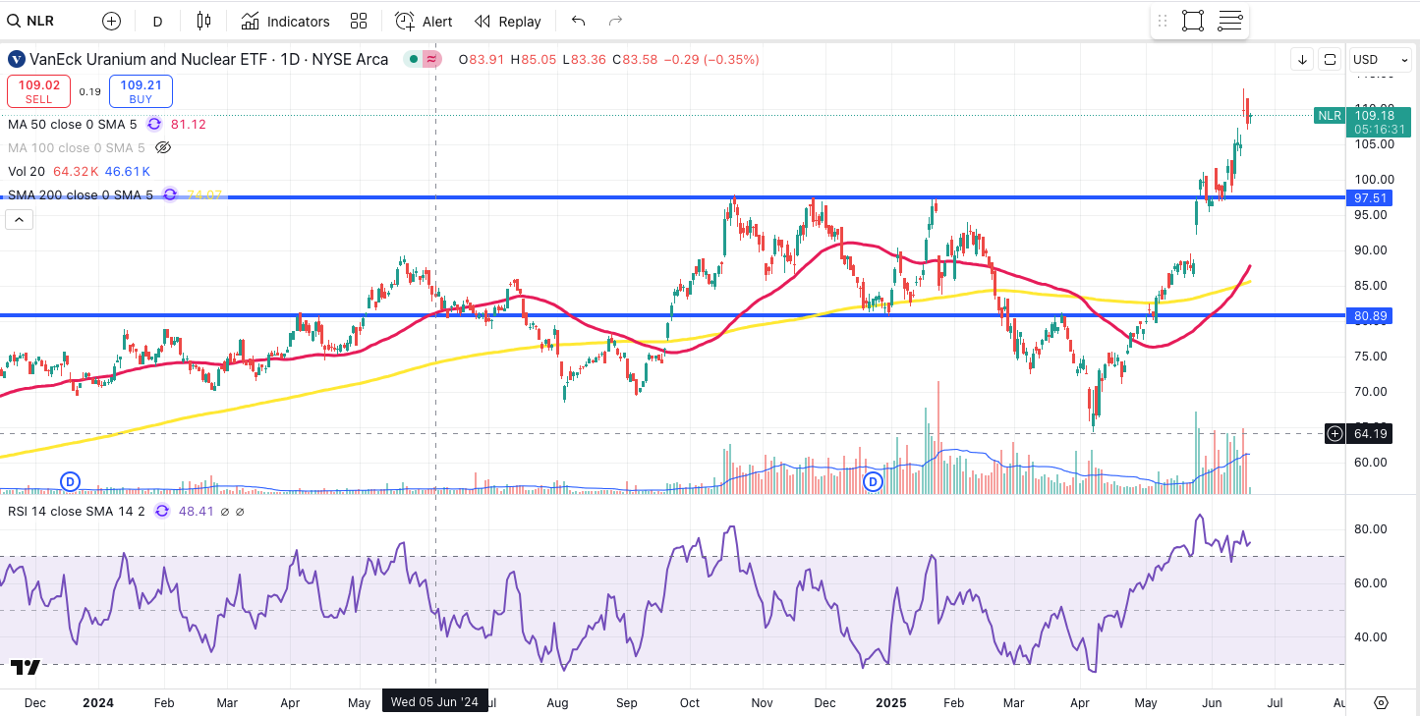The image size is (1420, 716).
Task: Click the 109.21 BUY button
Action: coord(141,91)
